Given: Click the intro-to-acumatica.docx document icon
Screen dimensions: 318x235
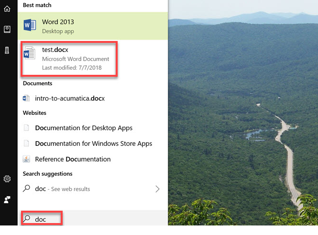Looking at the screenshot, I should tap(27, 99).
